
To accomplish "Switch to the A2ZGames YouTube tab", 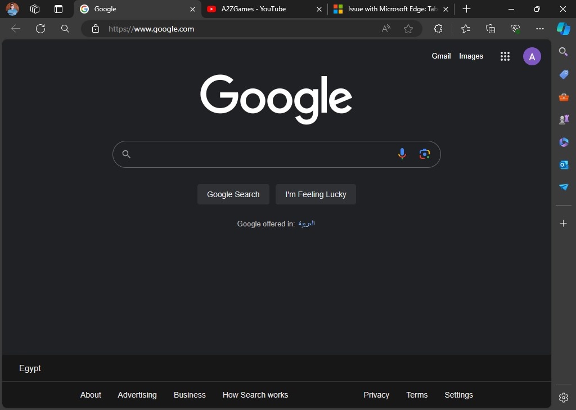I will (x=253, y=9).
